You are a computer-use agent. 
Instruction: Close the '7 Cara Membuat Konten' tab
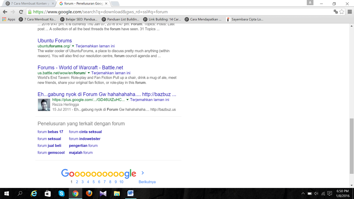(x=53, y=4)
